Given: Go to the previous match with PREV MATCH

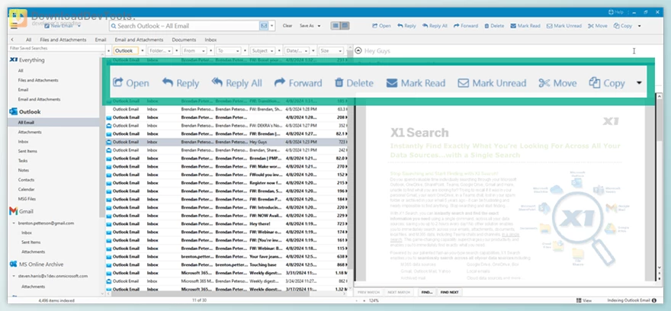Looking at the screenshot, I should coord(368,292).
